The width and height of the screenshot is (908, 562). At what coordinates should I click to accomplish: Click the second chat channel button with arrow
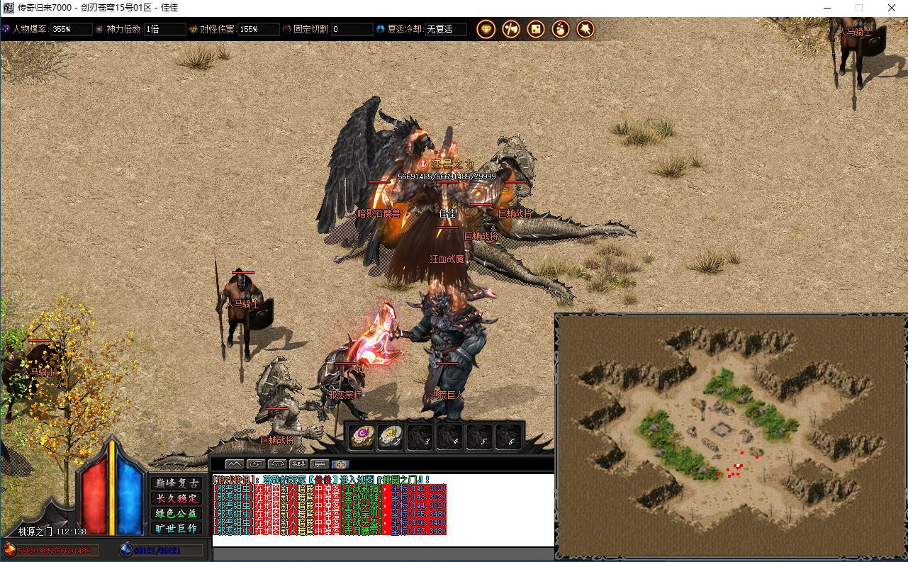(x=255, y=464)
